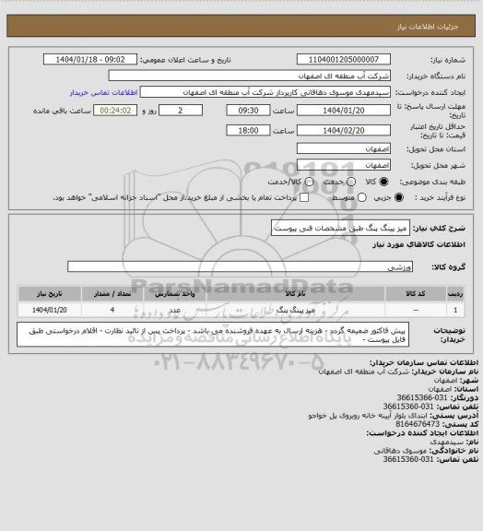Click the quantity cell showing 4
The image size is (483, 531).
pyautogui.click(x=112, y=310)
